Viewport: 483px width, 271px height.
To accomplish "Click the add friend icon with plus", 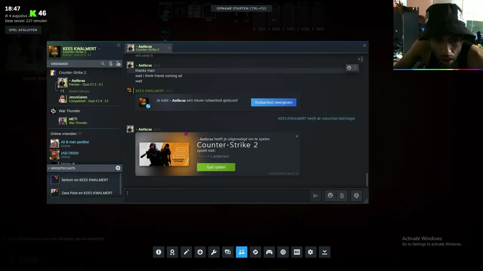I will [x=118, y=64].
